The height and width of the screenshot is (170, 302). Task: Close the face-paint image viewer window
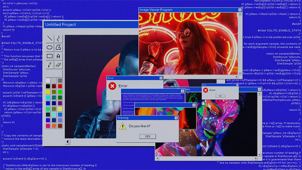(259, 90)
